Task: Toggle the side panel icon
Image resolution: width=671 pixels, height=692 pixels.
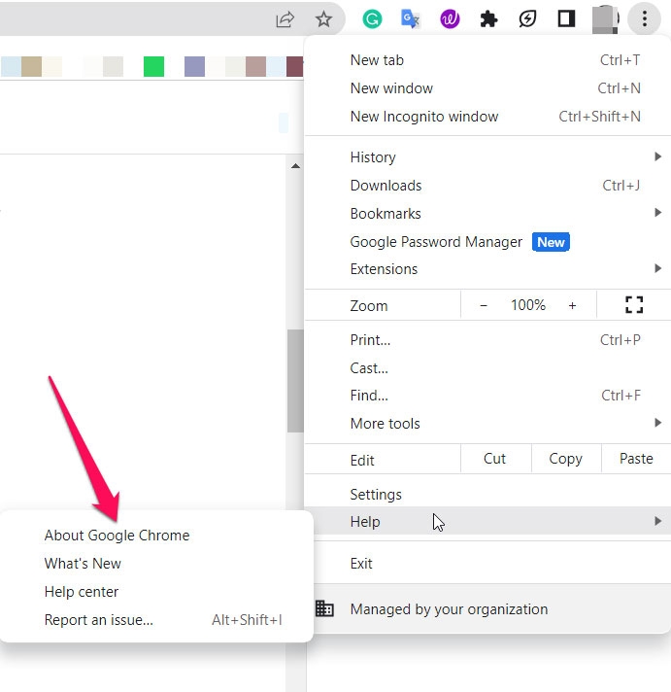Action: pyautogui.click(x=566, y=19)
